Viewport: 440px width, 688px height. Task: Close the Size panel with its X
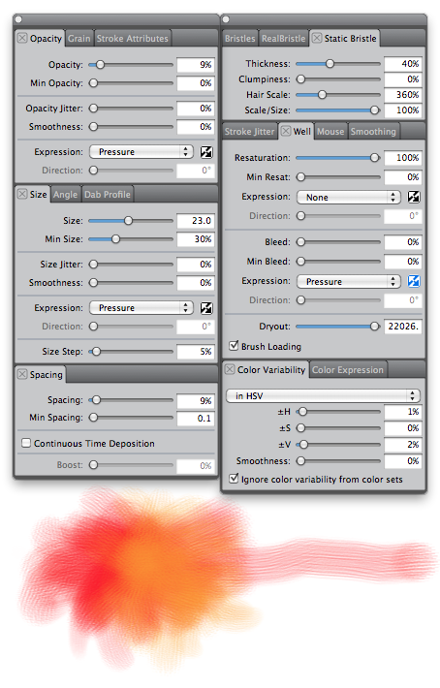[22, 194]
